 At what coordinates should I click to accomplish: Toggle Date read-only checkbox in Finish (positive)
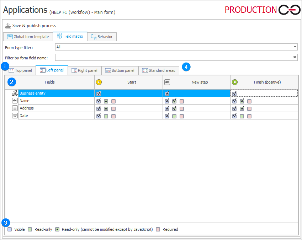pyautogui.click(x=242, y=116)
